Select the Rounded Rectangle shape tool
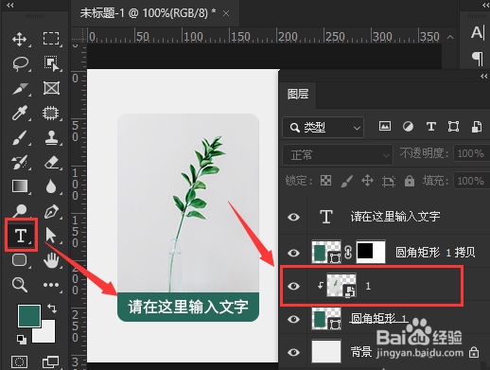Viewport: 490px width, 370px height. (x=20, y=260)
